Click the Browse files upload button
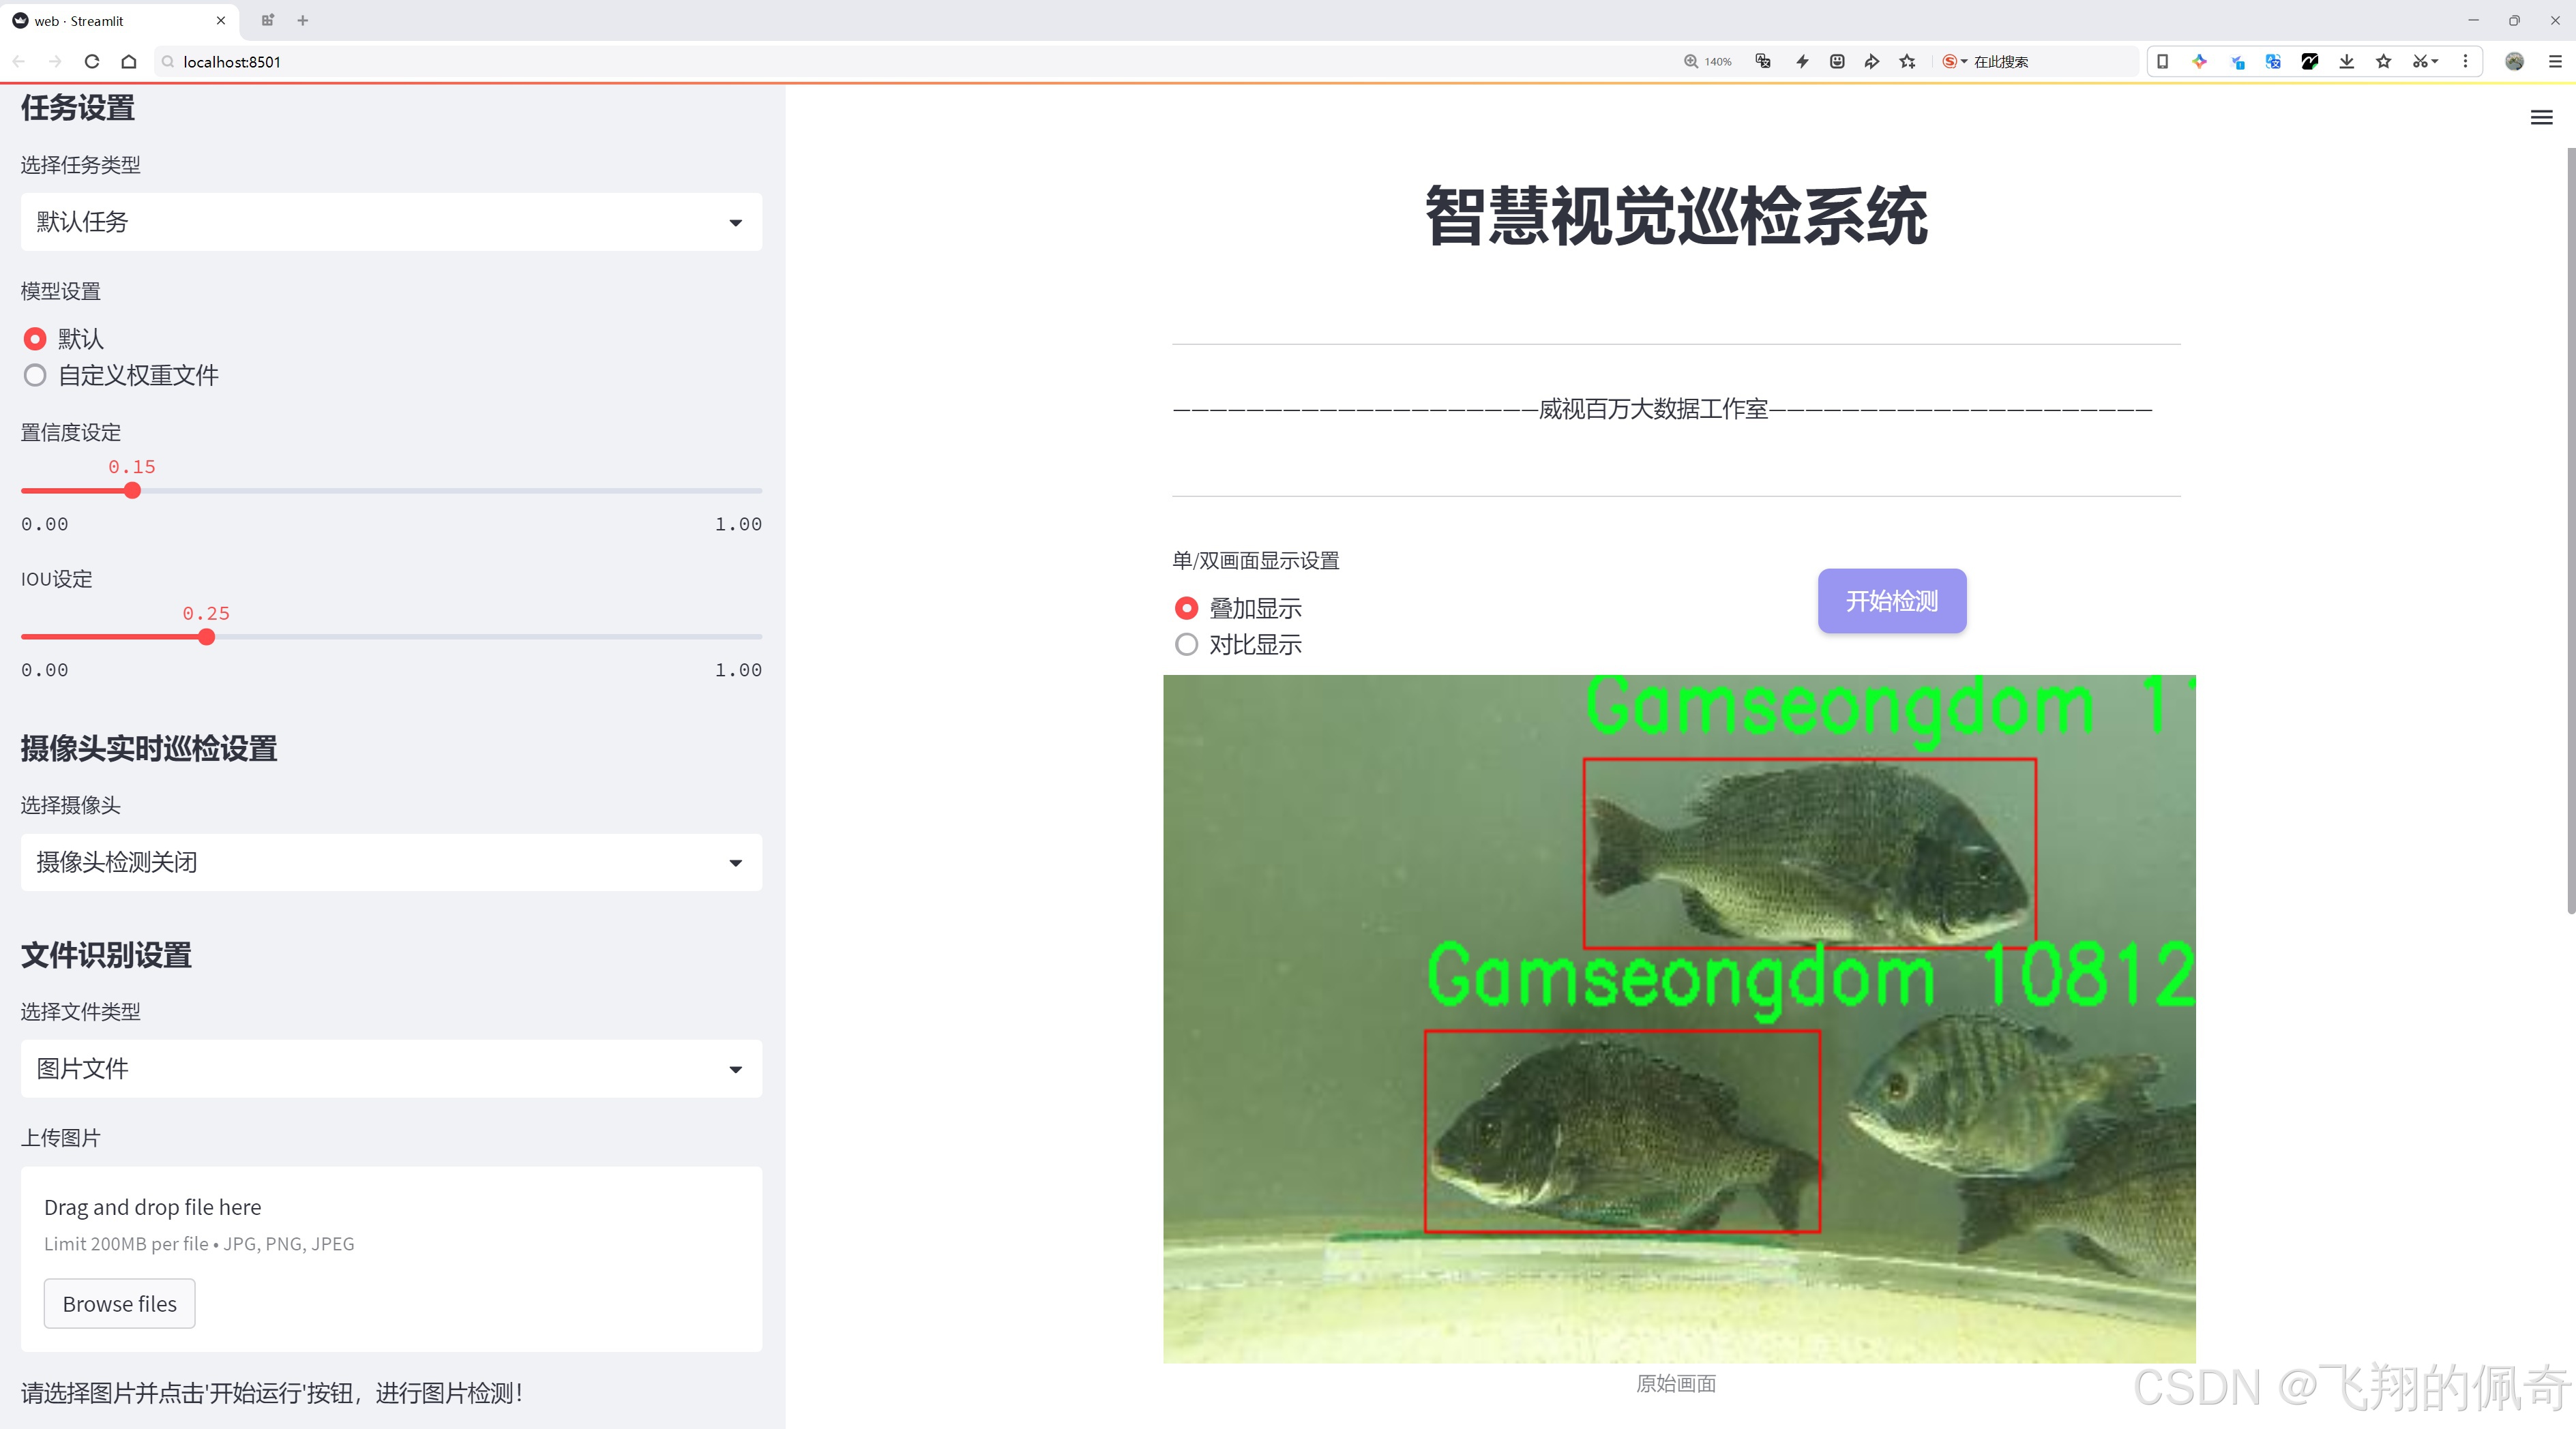2576x1429 pixels. point(119,1303)
